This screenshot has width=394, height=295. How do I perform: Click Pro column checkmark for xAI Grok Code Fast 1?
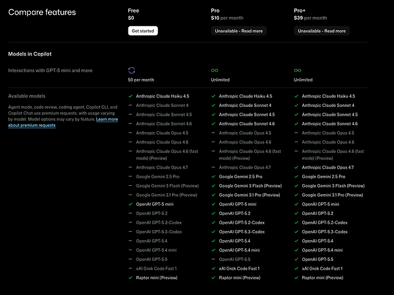[214, 268]
